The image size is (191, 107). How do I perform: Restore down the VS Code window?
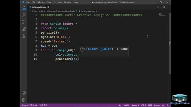[x=161, y=2]
